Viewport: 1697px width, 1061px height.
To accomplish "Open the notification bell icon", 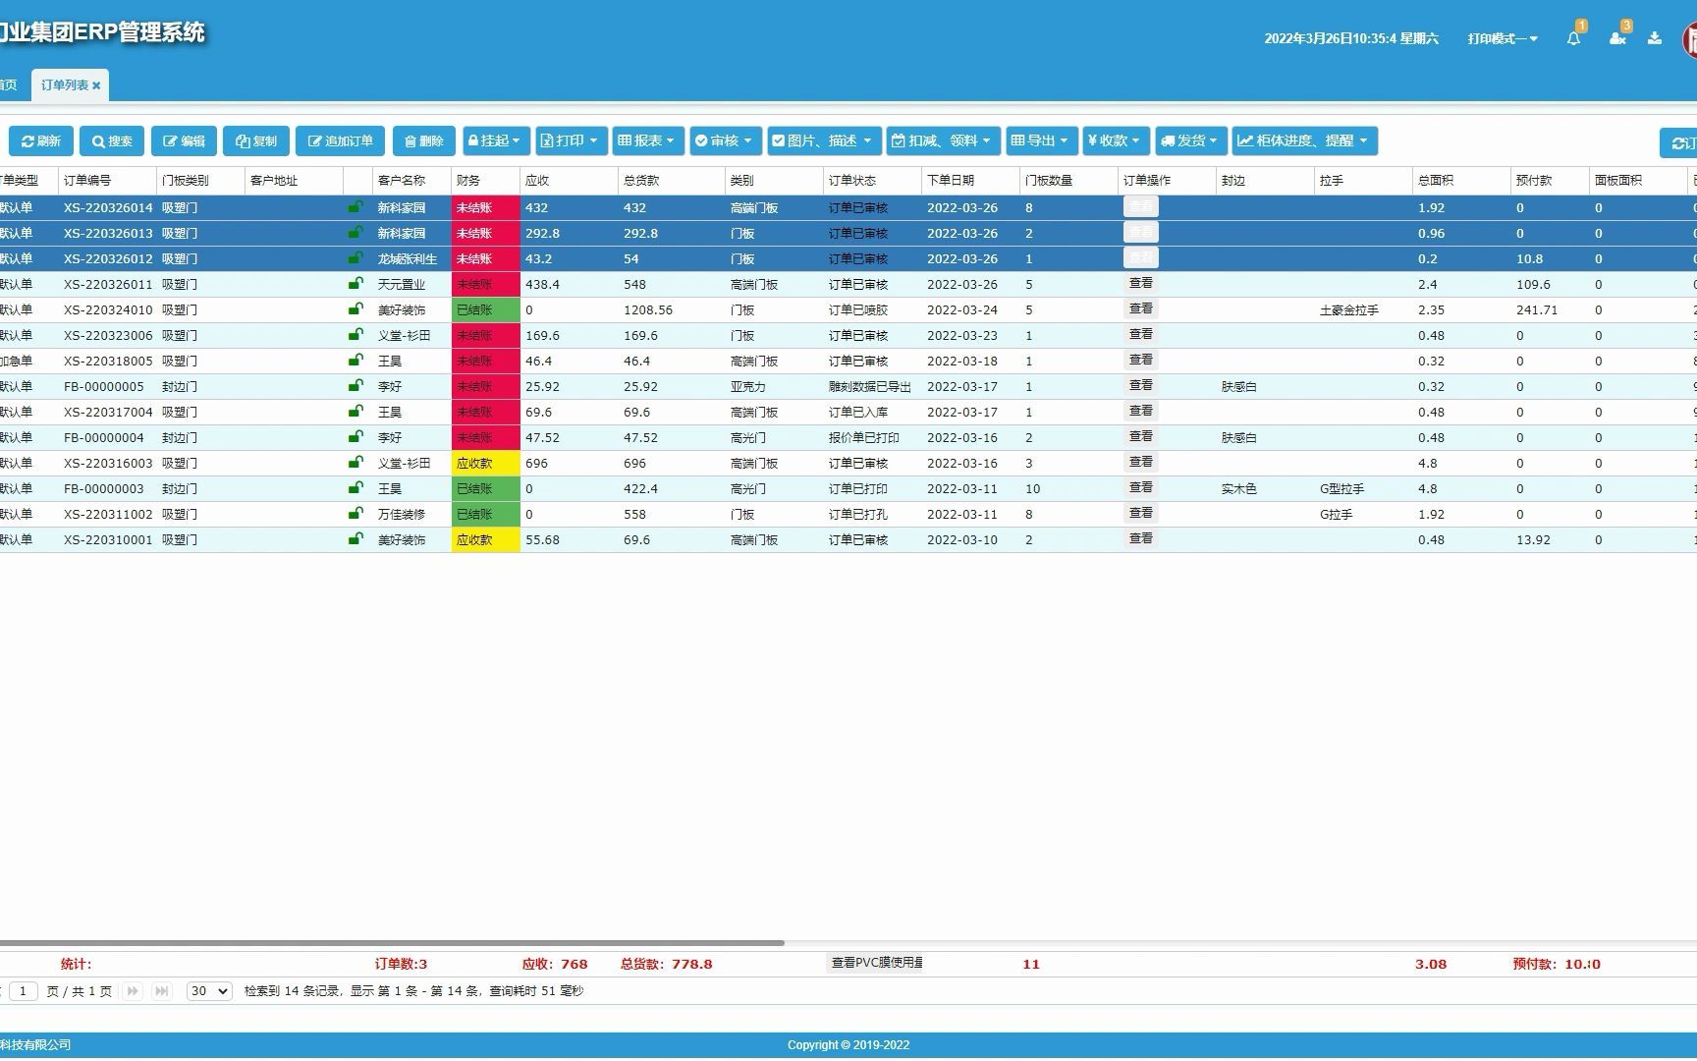I will [x=1573, y=38].
